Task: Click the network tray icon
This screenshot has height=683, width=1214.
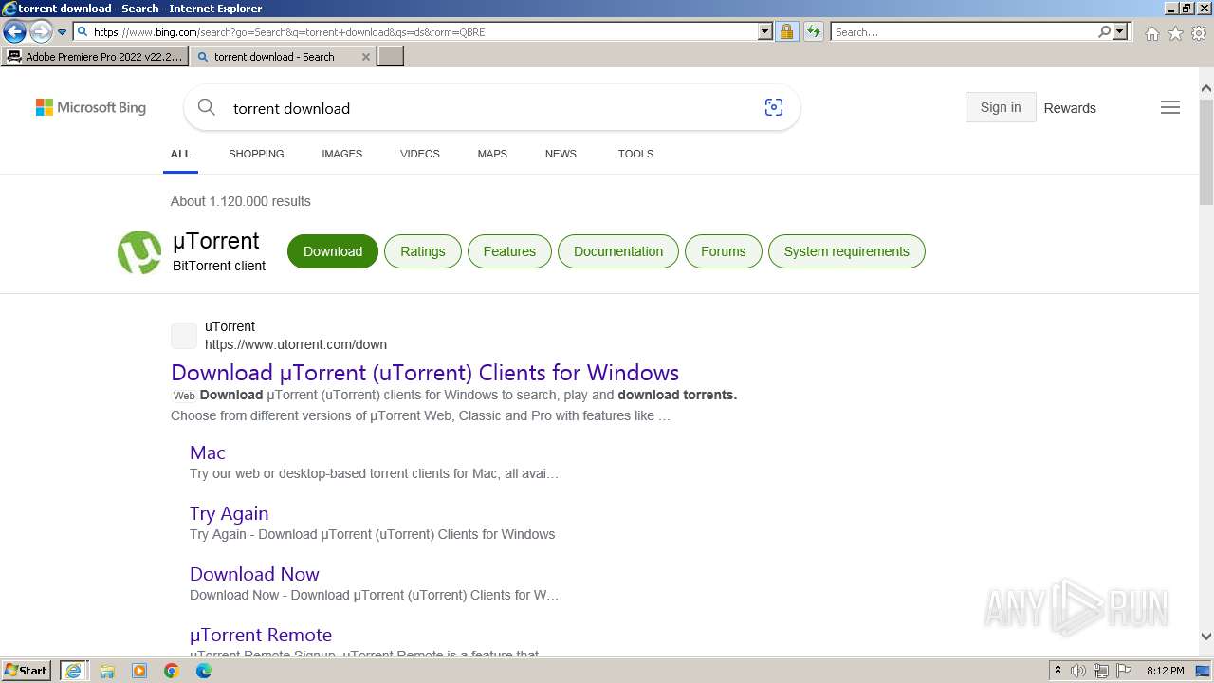Action: (1101, 671)
